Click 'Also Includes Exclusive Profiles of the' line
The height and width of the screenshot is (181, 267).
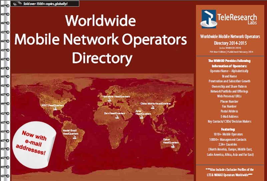[x=230, y=170]
